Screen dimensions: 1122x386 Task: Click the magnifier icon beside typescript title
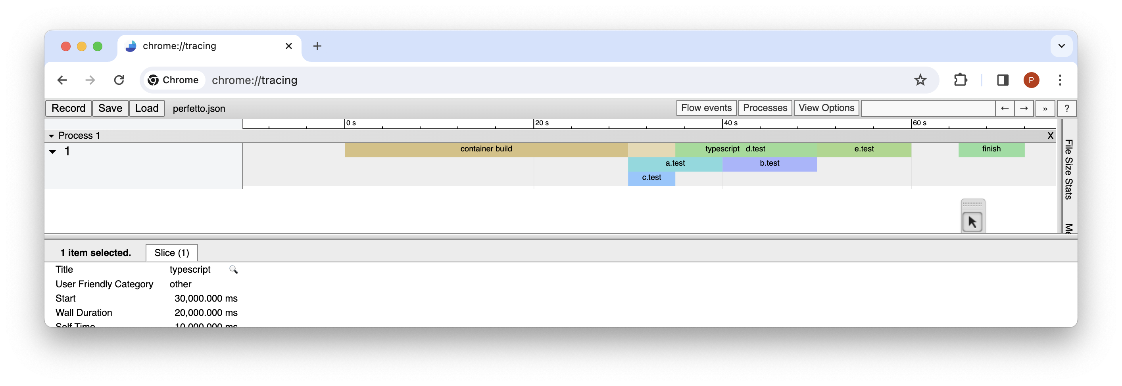coord(233,270)
